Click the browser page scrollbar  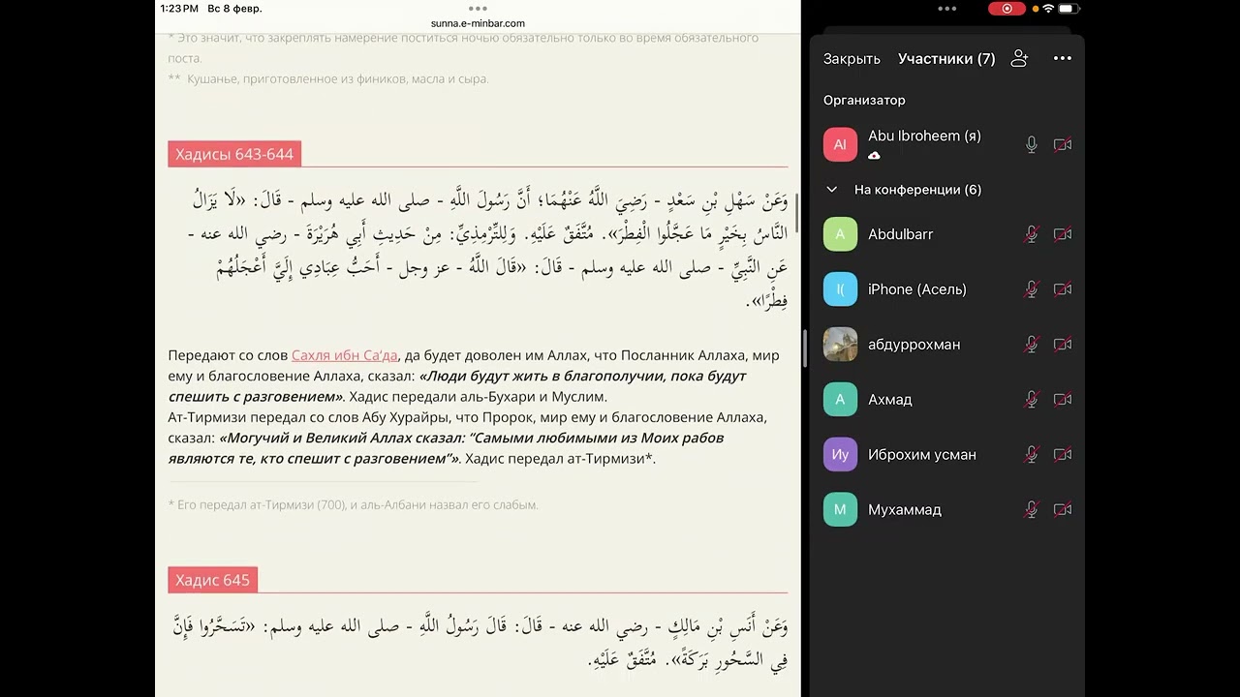click(x=796, y=212)
